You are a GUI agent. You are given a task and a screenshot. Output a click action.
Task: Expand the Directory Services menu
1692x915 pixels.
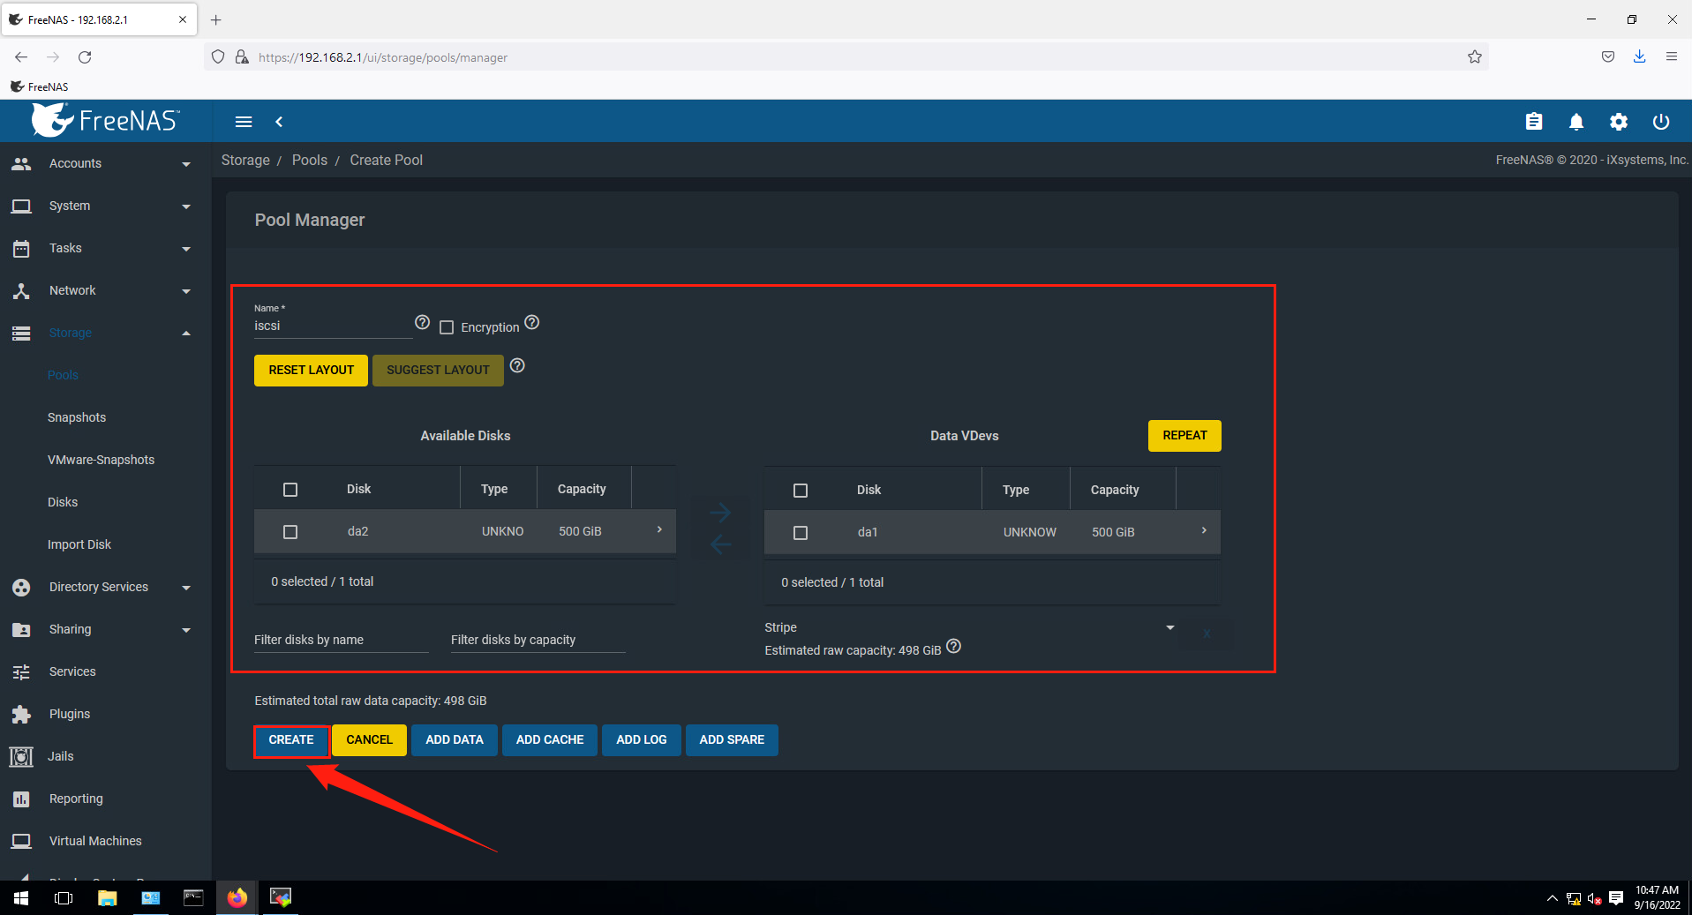click(x=106, y=587)
